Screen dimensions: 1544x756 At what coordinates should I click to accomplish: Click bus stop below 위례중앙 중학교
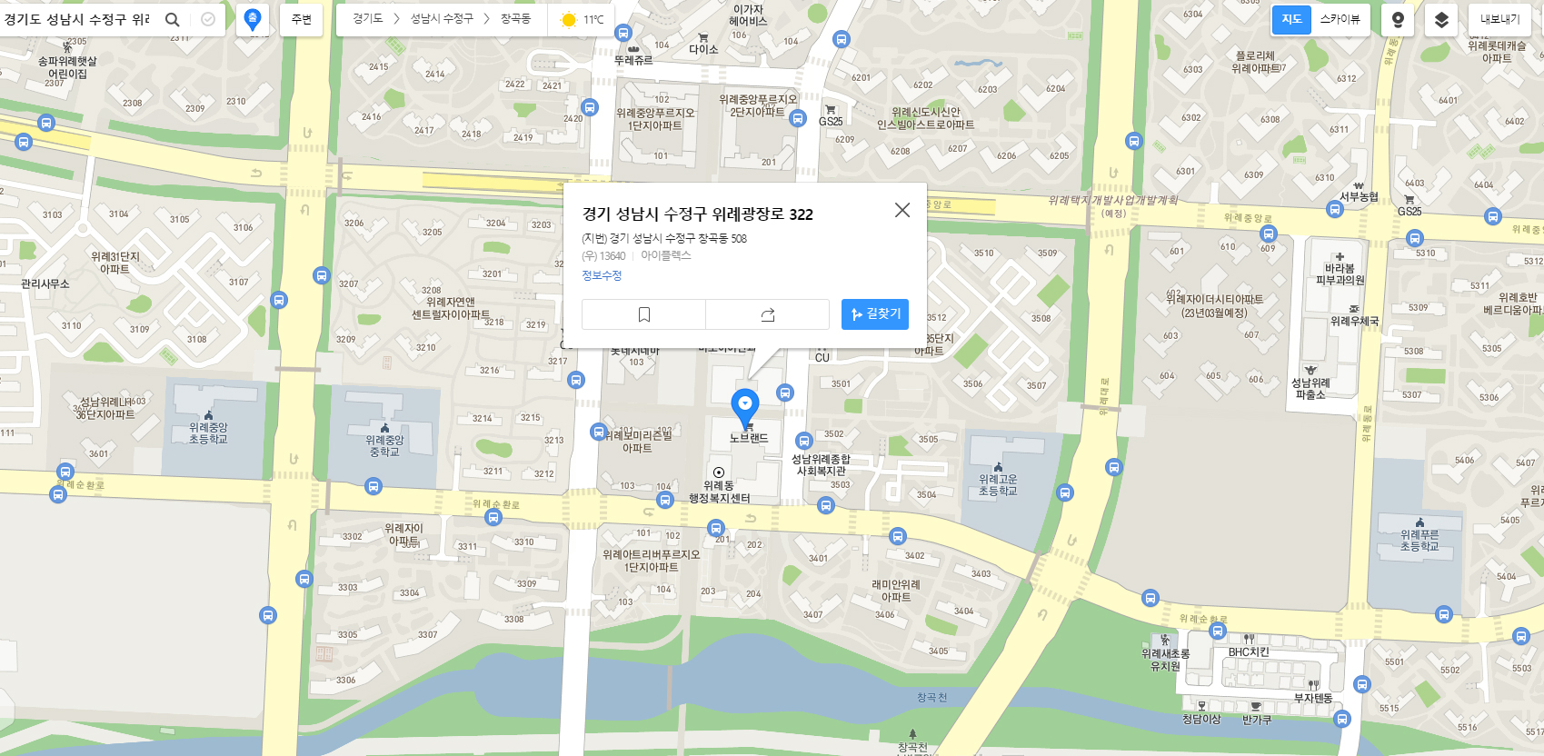(373, 487)
